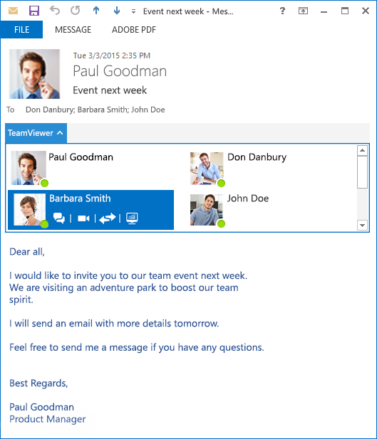Open file transfer to Barbara Smith
Image resolution: width=377 pixels, height=439 pixels.
click(107, 218)
